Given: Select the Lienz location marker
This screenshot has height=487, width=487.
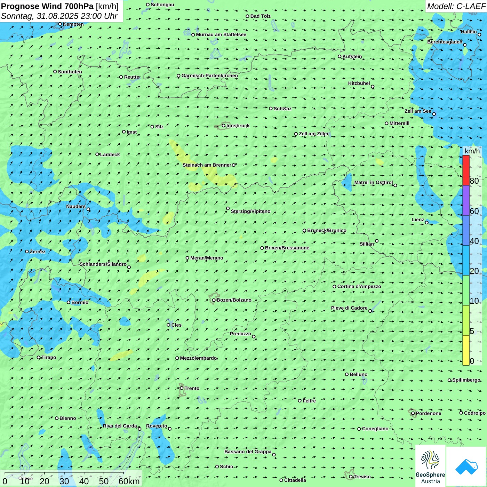Looking at the screenshot, I should click(x=427, y=223).
